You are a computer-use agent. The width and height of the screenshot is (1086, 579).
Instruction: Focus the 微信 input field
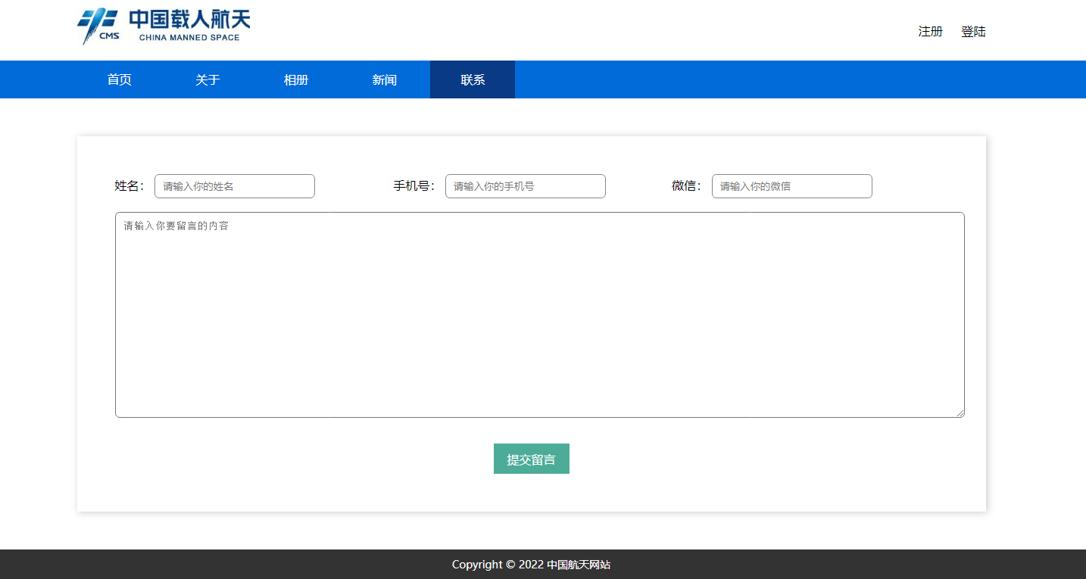pyautogui.click(x=792, y=186)
